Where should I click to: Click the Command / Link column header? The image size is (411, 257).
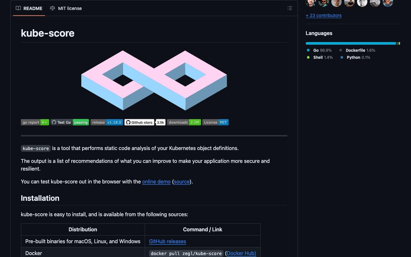[203, 229]
